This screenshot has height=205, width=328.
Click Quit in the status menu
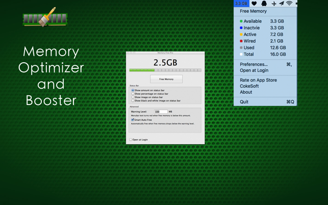(244, 102)
